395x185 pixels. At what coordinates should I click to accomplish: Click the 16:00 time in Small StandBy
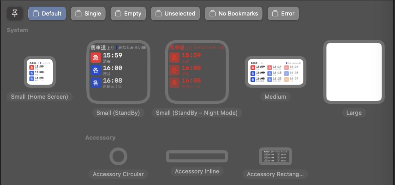113,68
